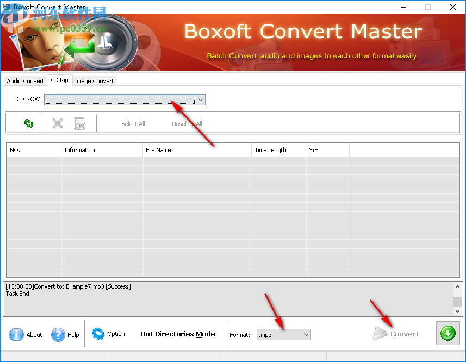Enable Hot Directories Mode
This screenshot has height=362, width=466.
click(x=177, y=334)
